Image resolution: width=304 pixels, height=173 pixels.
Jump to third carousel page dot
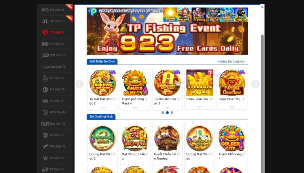pos(172,112)
